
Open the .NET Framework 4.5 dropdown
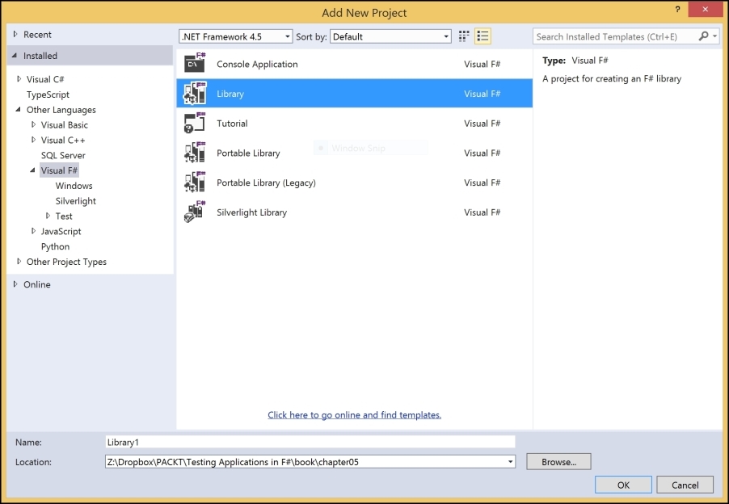pyautogui.click(x=287, y=36)
